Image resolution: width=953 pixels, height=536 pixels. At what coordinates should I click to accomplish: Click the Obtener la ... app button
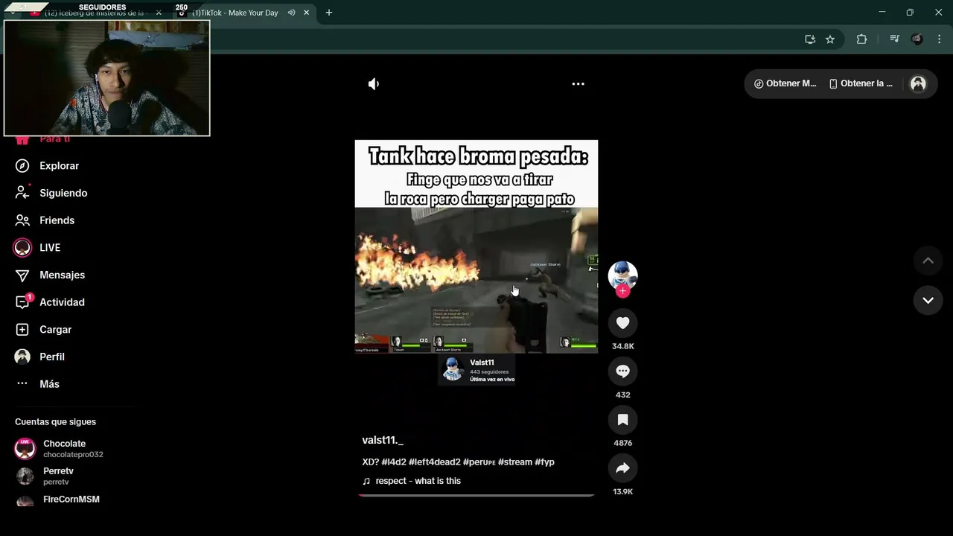click(x=861, y=83)
